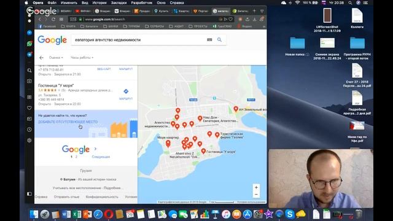Launch Excel from the Dock

click(x=77, y=214)
